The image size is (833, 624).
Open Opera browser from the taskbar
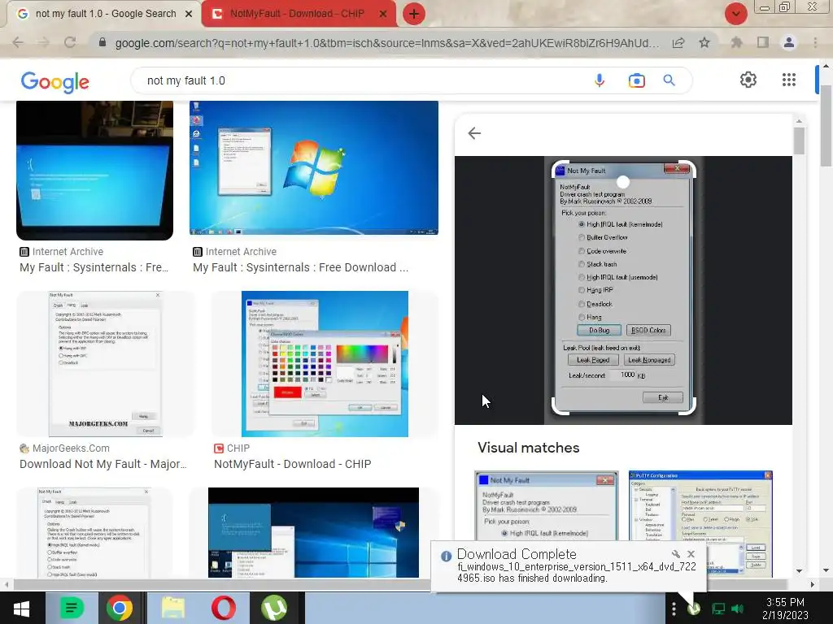click(x=224, y=608)
